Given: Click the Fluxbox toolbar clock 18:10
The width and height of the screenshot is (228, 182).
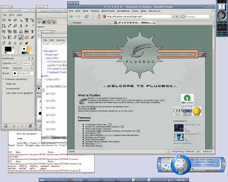Looking at the screenshot, I should pyautogui.click(x=181, y=180).
